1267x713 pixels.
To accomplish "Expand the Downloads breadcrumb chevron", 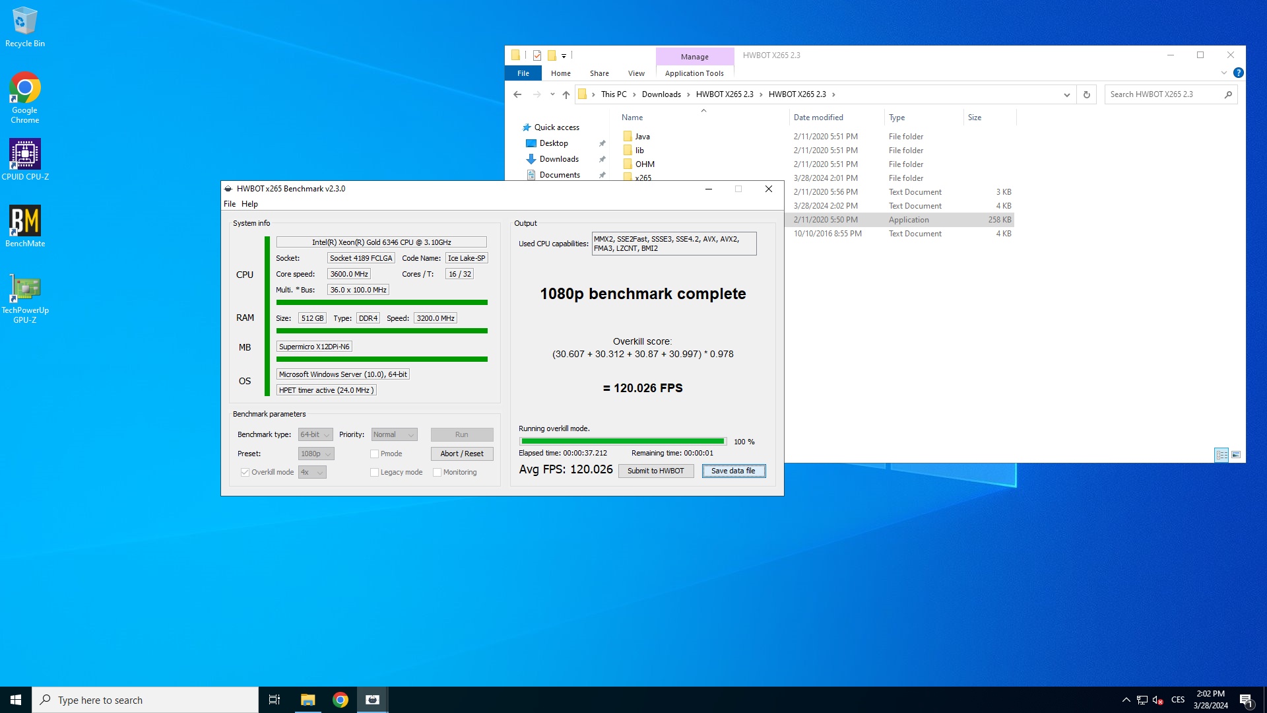I will [x=688, y=94].
